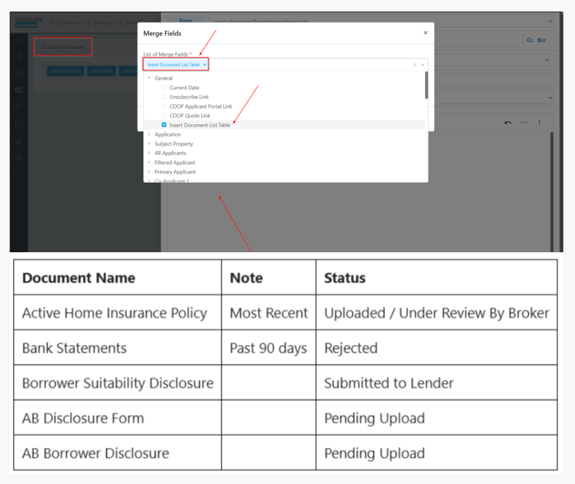
Task: Expand the Subject Property group
Action: (x=149, y=144)
